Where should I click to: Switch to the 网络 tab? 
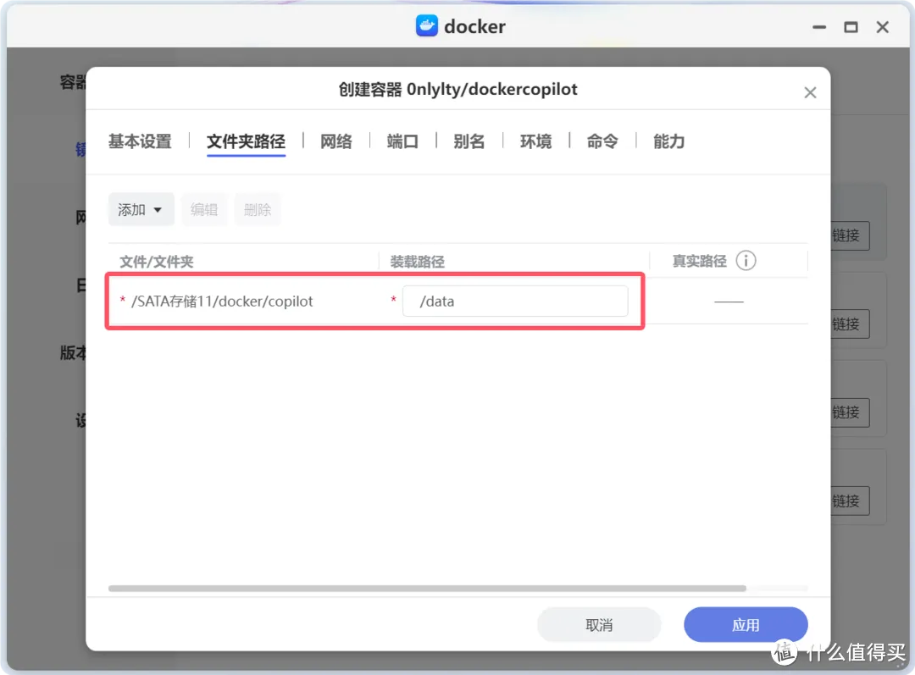point(336,141)
